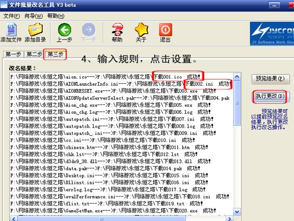The width and height of the screenshot is (294, 221).
Task: Switch to the 第二步 tab
Action: click(x=34, y=54)
